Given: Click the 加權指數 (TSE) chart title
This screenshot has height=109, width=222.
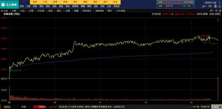Looking at the screenshot, I should point(12,14).
